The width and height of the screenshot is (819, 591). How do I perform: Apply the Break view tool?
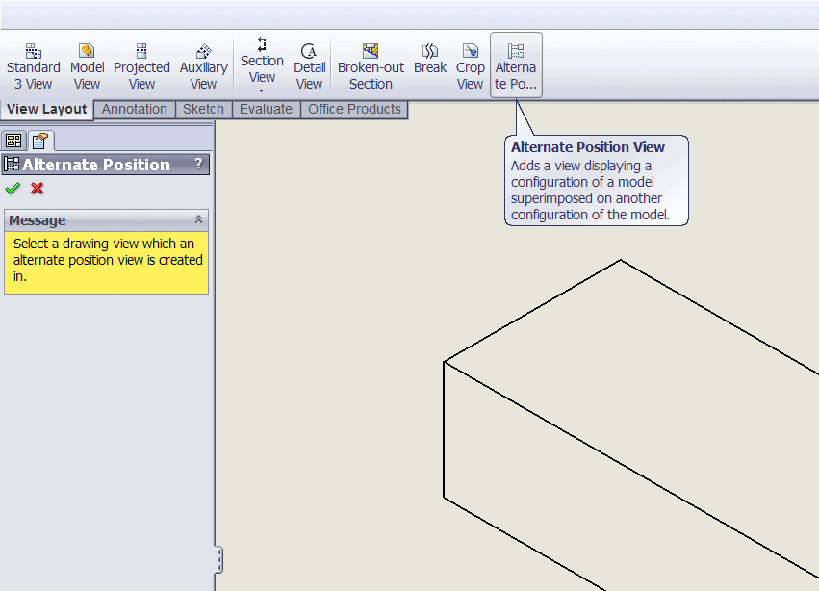click(x=430, y=59)
